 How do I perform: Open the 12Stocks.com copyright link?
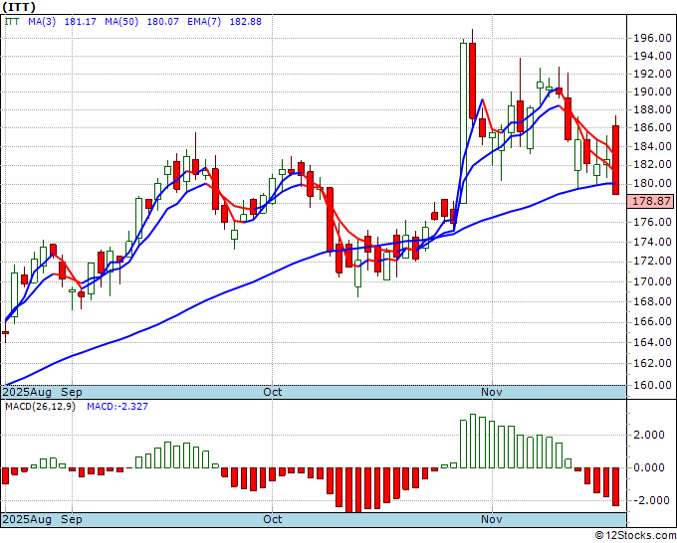pos(635,536)
